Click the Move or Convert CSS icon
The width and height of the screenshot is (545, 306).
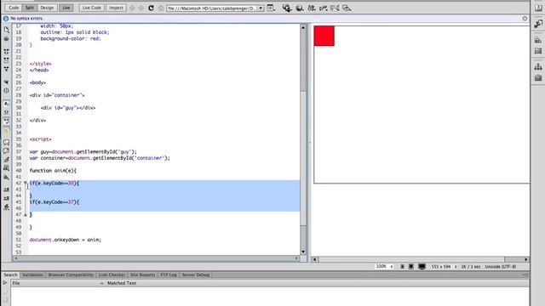click(6, 178)
